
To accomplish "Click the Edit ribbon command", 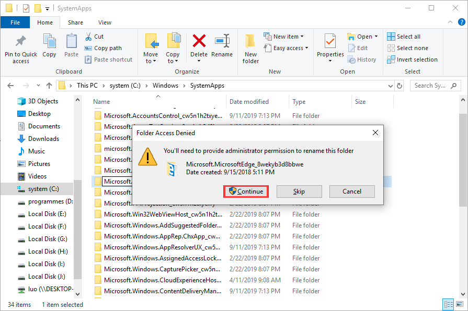I will (358, 48).
